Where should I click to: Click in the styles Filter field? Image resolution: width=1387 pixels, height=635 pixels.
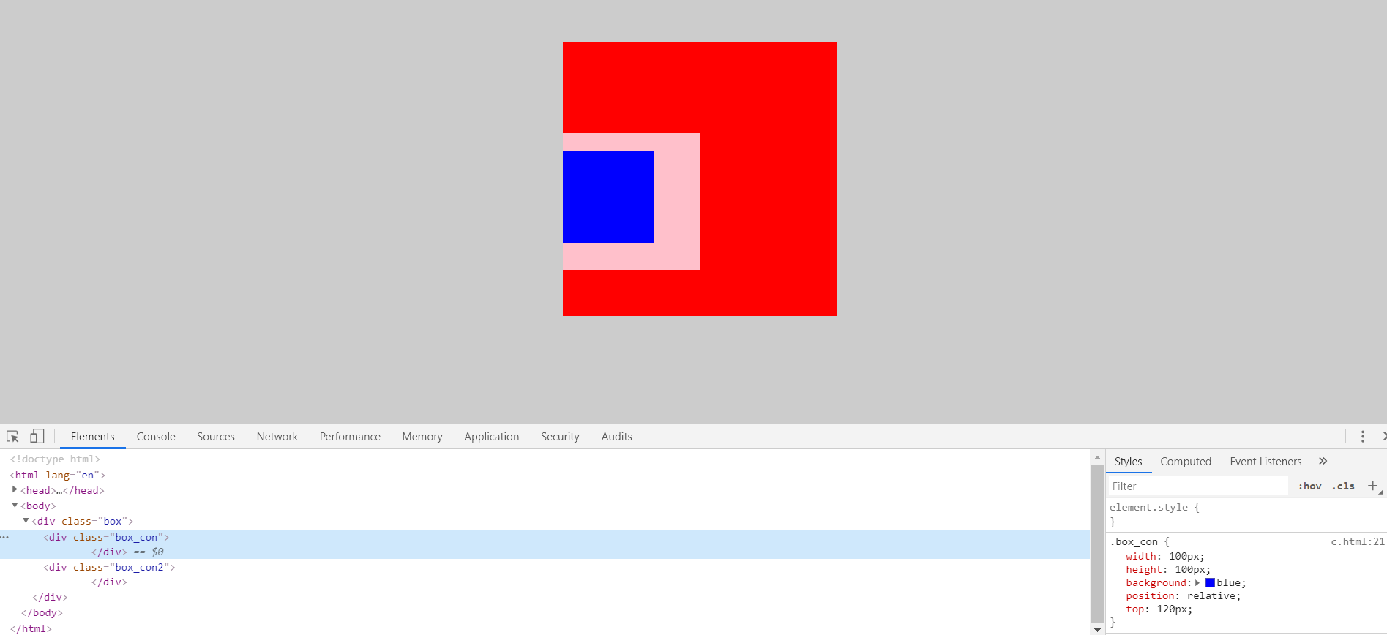pyautogui.click(x=1197, y=486)
